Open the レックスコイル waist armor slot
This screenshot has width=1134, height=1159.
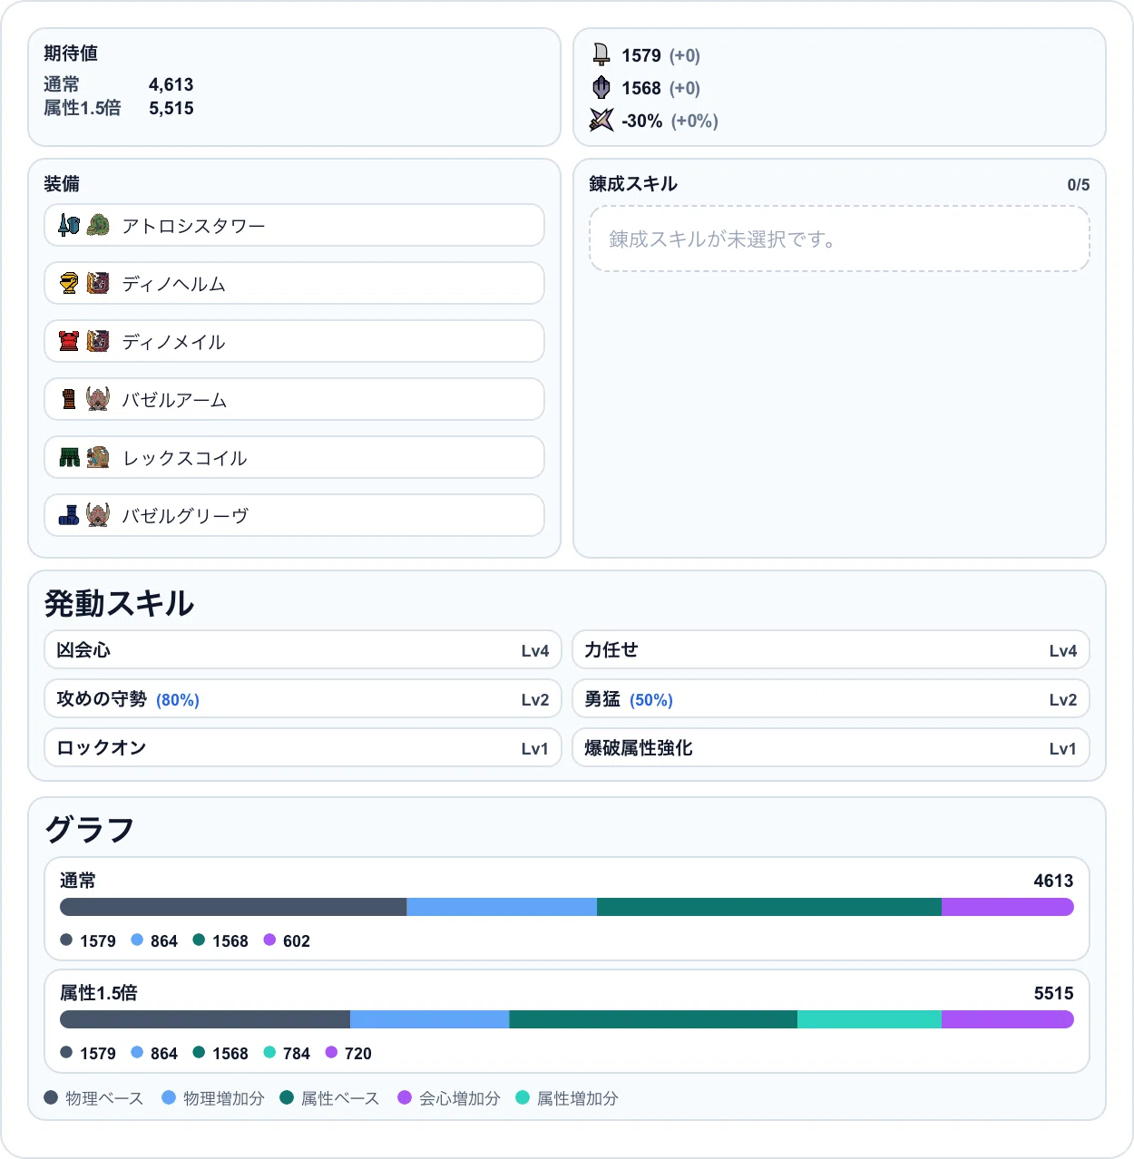pyautogui.click(x=294, y=457)
